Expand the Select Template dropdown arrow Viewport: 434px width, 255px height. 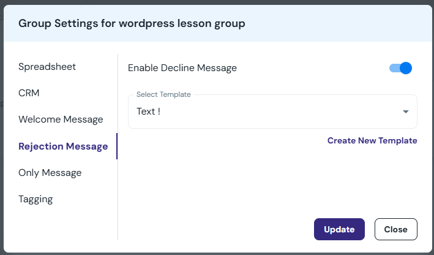coord(405,112)
